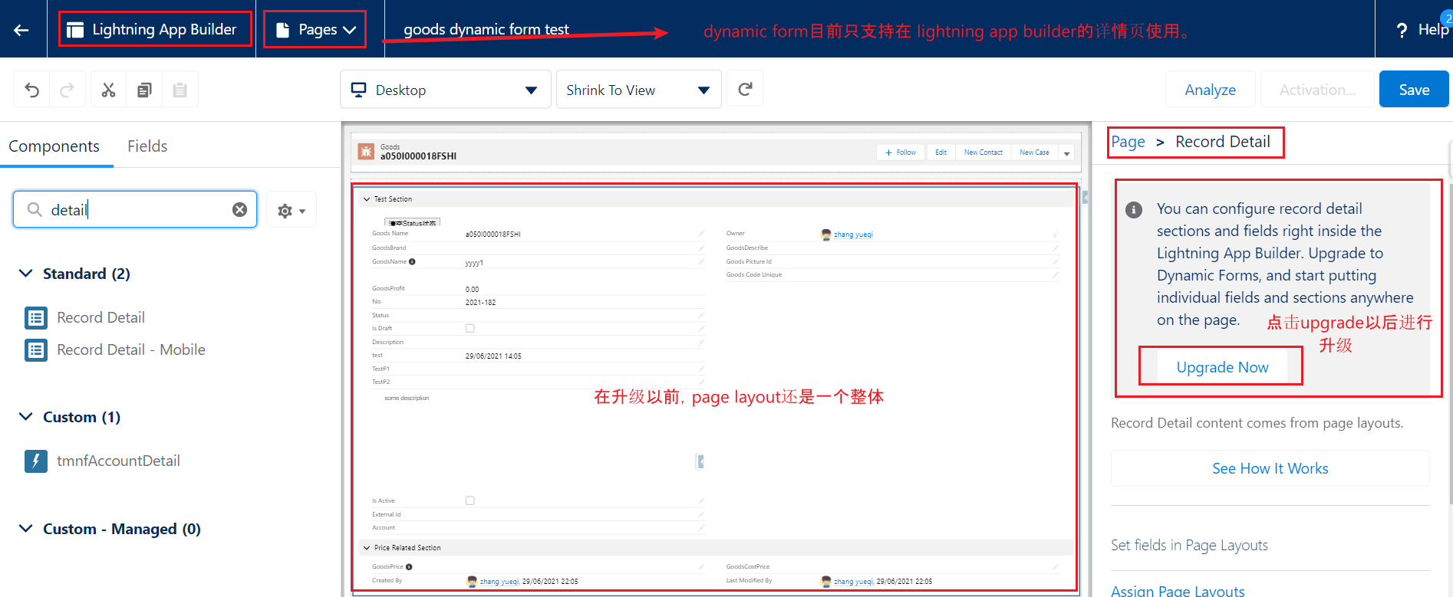Click the Save button

(1414, 90)
